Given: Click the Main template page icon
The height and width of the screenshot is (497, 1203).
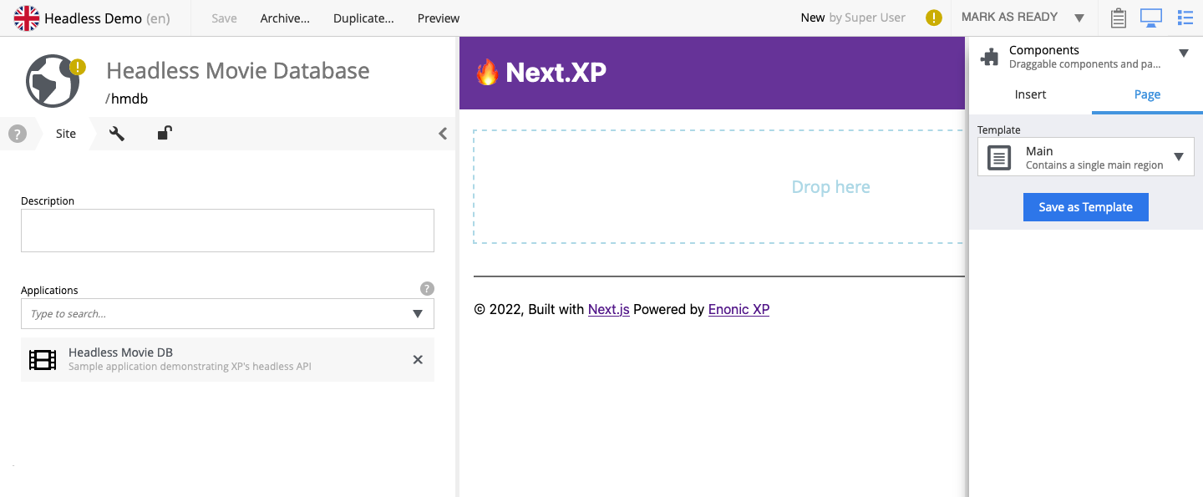Looking at the screenshot, I should (999, 157).
